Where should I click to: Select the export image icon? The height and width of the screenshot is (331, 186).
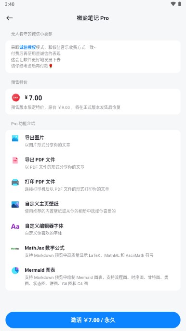coord(15,138)
